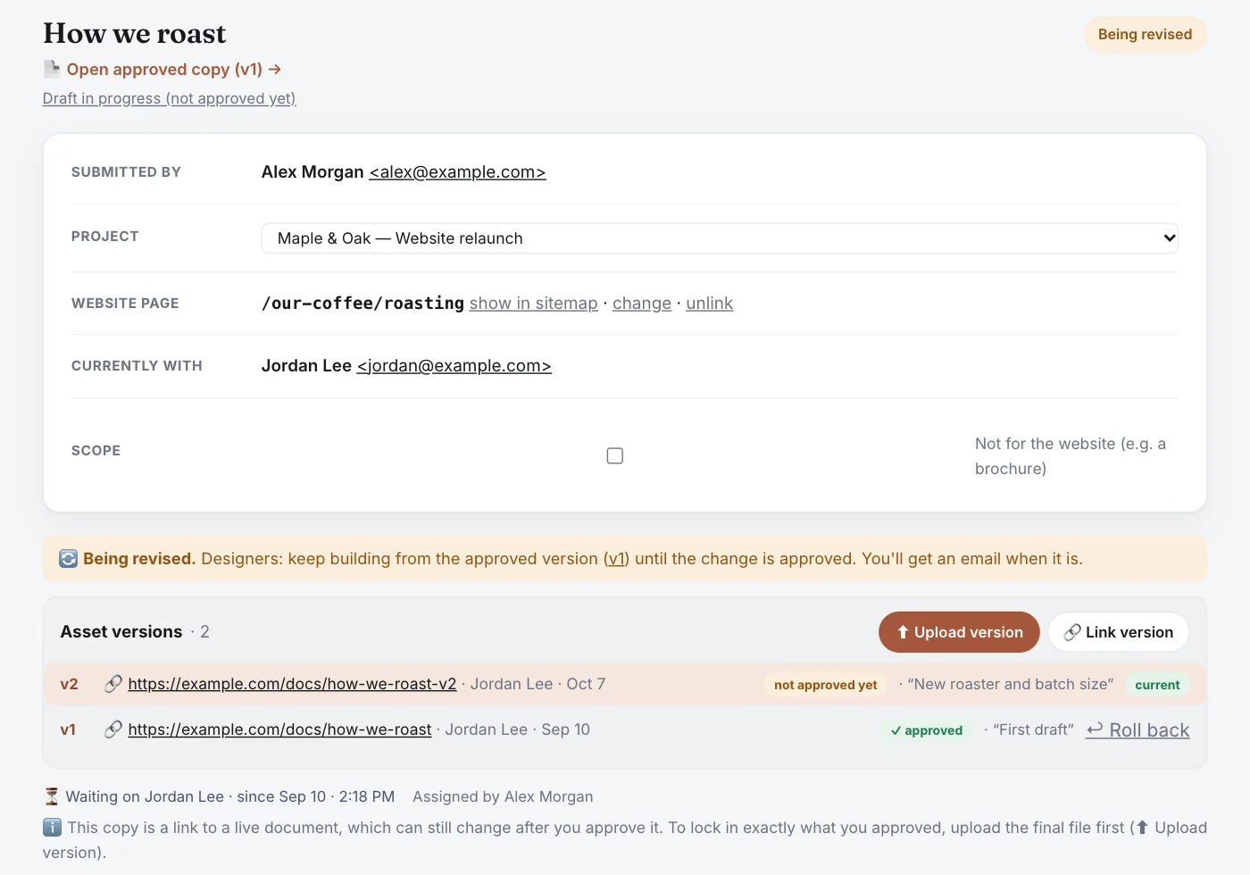Viewport: 1250px width, 875px height.
Task: Click the Alex Morgan submitter name
Action: pyautogui.click(x=312, y=171)
